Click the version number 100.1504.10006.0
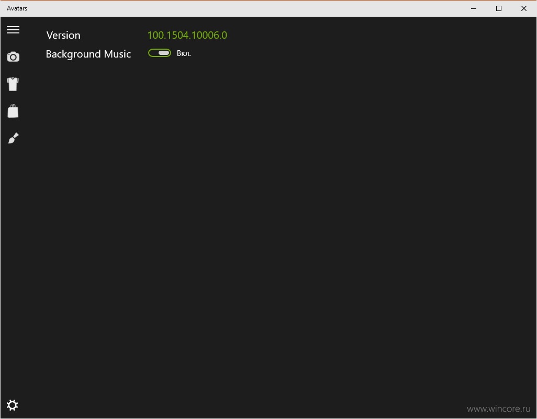537x419 pixels. coord(187,35)
